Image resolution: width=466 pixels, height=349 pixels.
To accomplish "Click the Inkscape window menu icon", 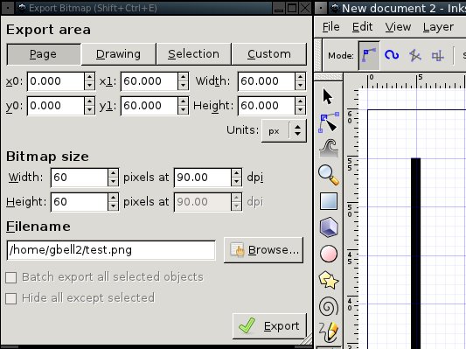I will [321, 8].
